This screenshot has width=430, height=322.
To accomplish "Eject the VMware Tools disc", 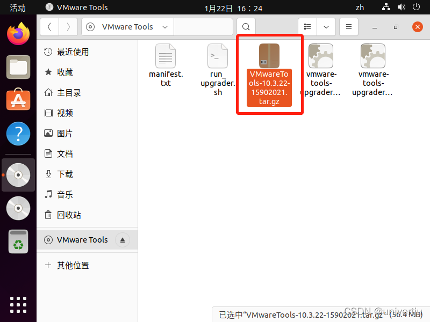I will [x=123, y=240].
